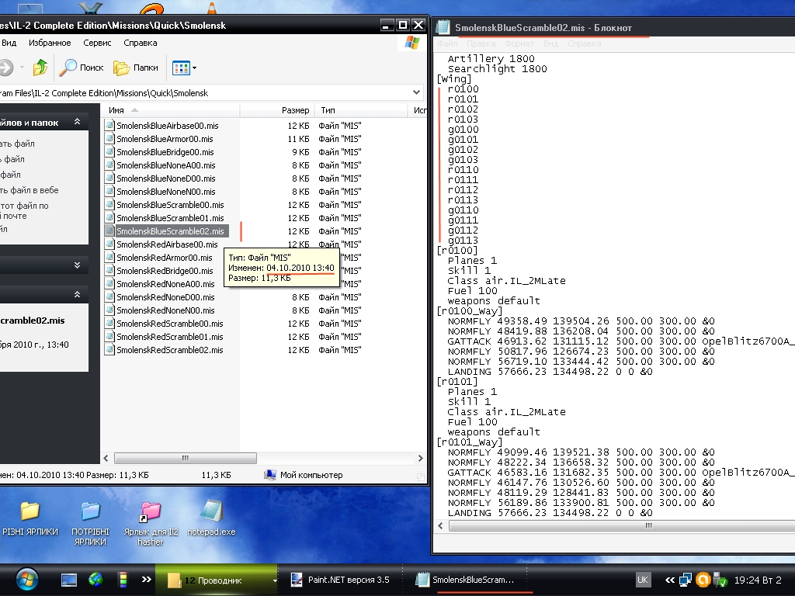The width and height of the screenshot is (795, 596).
Task: Click the il2 hasher shortcut icon
Action: pos(151,512)
